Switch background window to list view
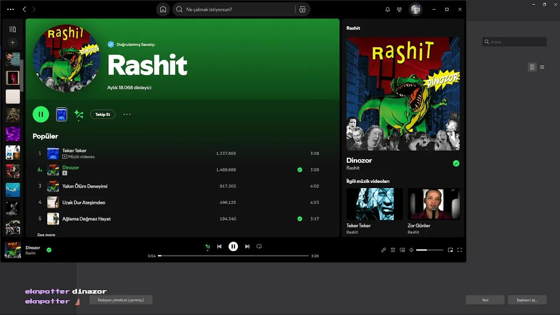 tap(542, 67)
